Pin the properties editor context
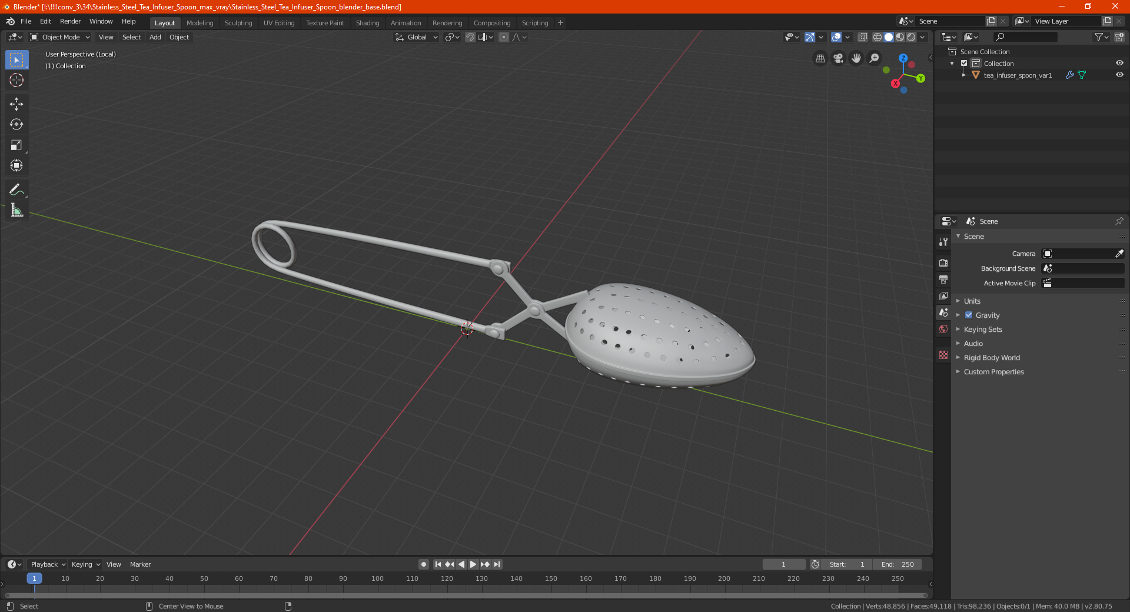 point(1119,221)
